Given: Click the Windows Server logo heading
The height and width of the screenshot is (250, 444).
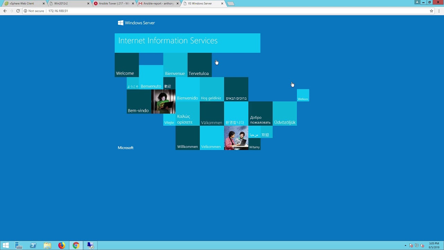Looking at the screenshot, I should (136, 23).
